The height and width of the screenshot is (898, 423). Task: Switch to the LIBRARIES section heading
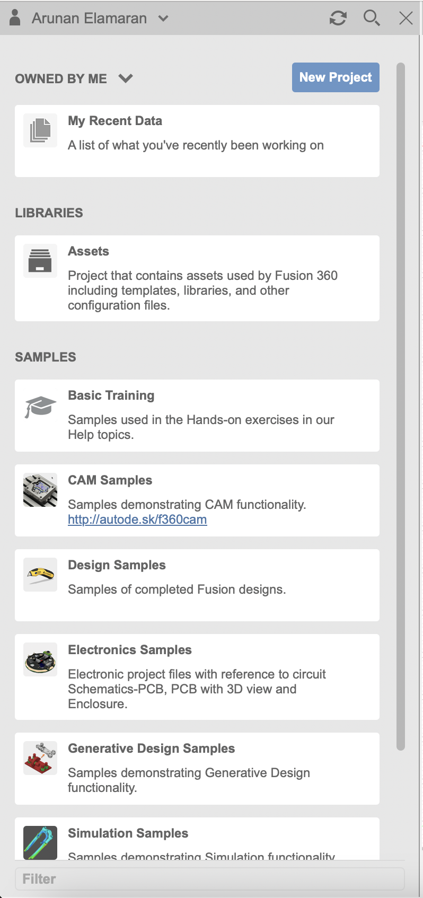coord(48,213)
